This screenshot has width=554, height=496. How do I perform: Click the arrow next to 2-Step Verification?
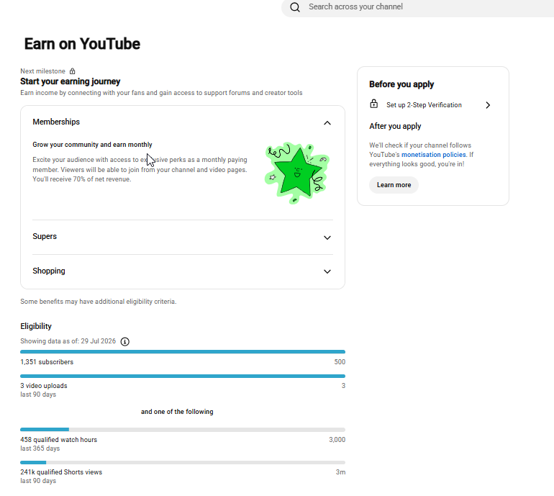click(x=488, y=105)
